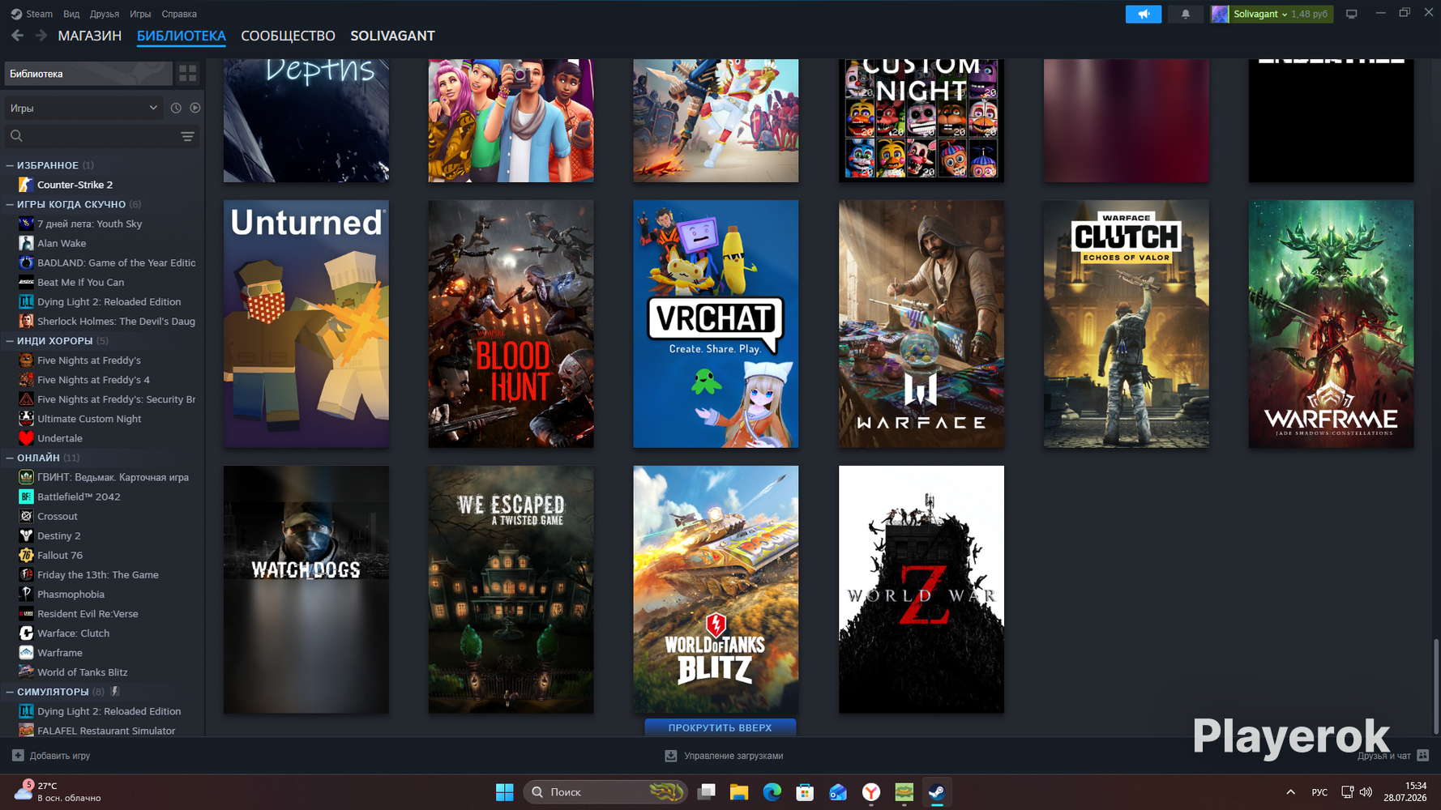This screenshot has width=1441, height=810.
Task: Launch Microsoft Edge from the taskbar
Action: 772,792
